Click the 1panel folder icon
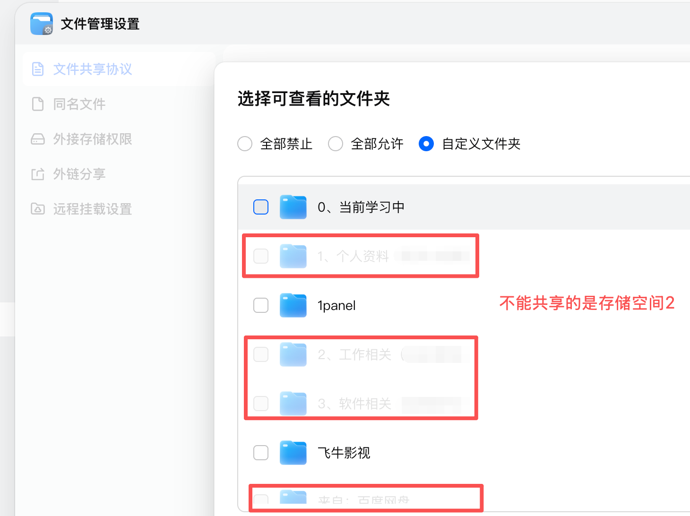690x516 pixels. (x=293, y=305)
